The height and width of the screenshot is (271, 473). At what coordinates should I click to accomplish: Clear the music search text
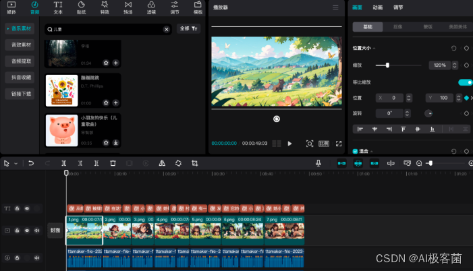tap(166, 29)
